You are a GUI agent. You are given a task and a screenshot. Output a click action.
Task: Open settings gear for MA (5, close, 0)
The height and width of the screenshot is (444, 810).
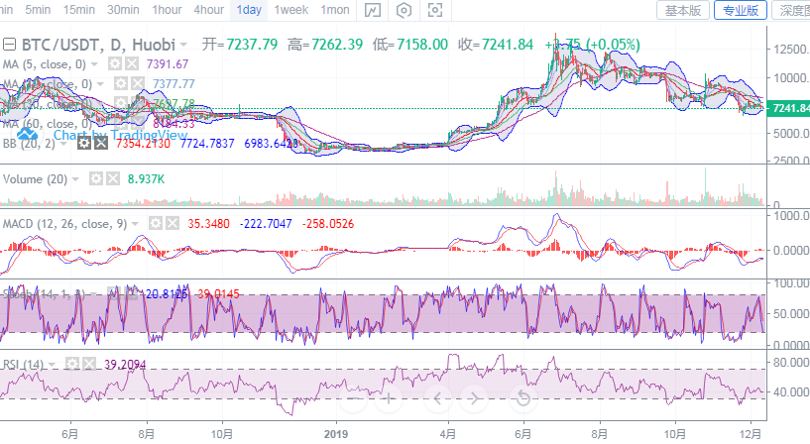tap(115, 64)
